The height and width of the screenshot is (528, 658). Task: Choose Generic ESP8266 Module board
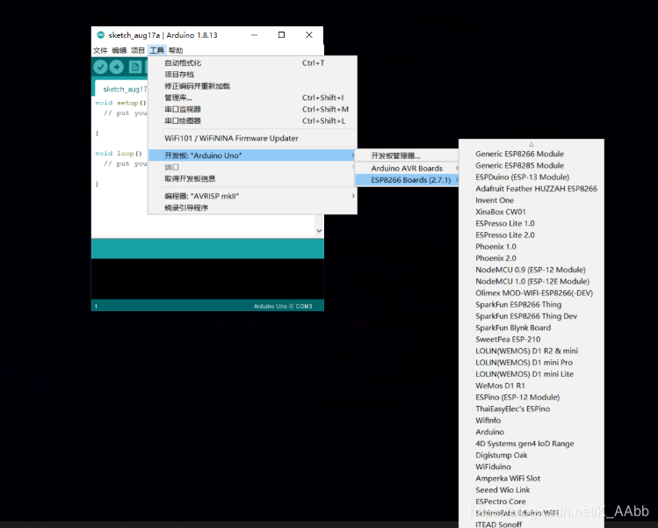(x=531, y=154)
